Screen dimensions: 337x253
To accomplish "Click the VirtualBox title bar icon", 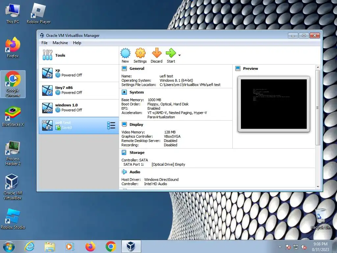I will [42, 36].
